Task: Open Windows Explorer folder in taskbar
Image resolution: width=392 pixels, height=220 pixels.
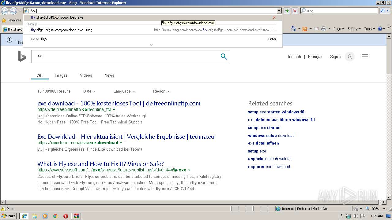Action: (x=35, y=216)
